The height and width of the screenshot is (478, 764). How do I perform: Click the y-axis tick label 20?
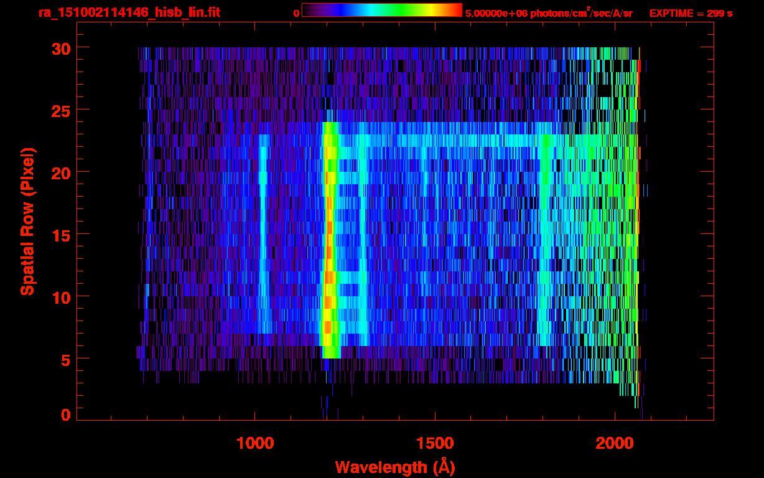(61, 172)
